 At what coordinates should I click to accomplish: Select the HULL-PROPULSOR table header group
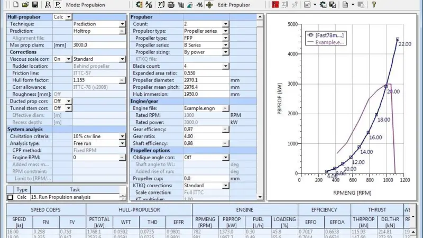point(139,209)
